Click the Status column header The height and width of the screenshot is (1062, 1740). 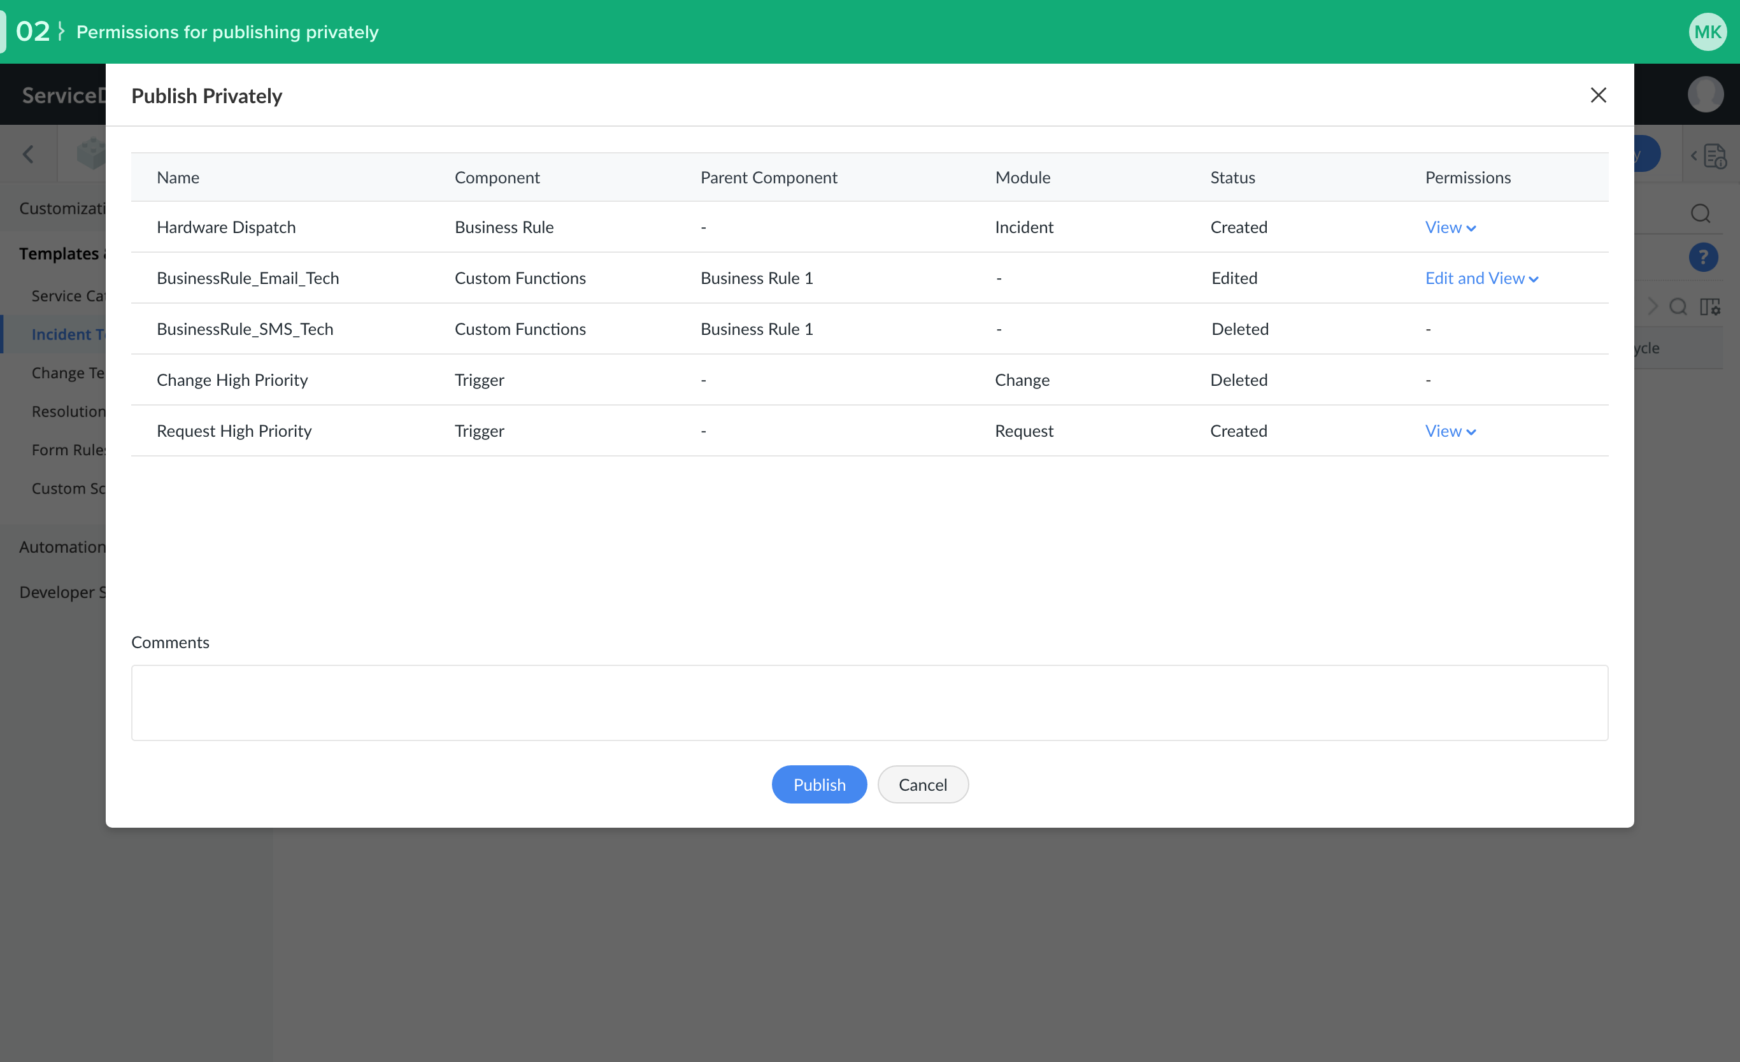tap(1232, 177)
